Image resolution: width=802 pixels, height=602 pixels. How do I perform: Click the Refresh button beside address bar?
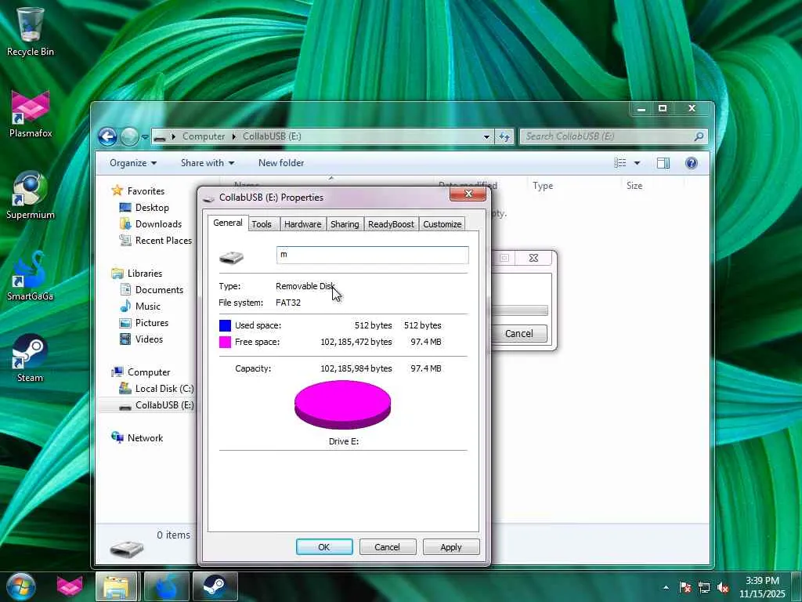[504, 136]
